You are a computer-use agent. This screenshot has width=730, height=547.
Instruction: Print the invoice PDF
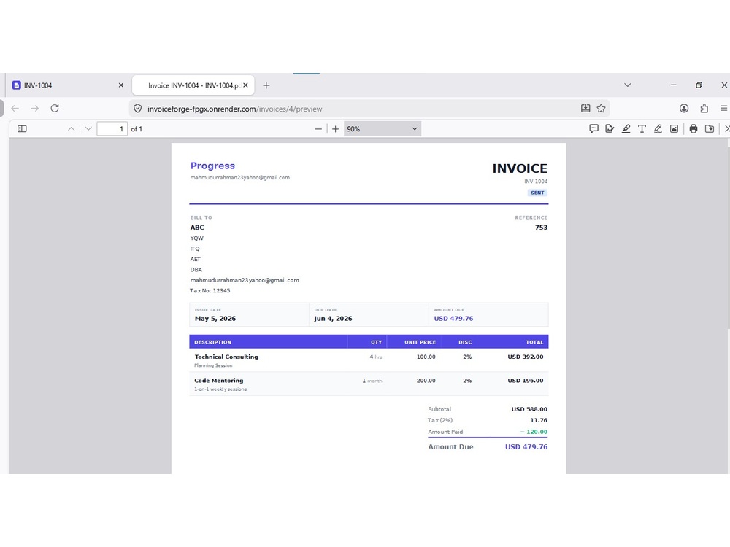point(693,129)
